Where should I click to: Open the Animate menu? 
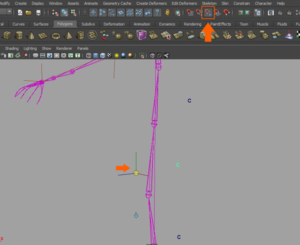(91, 4)
